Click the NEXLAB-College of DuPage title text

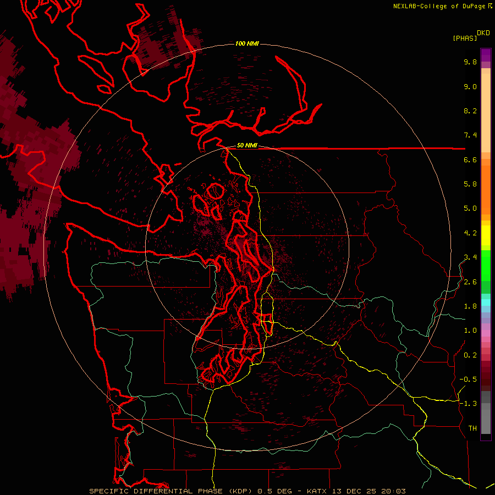coord(439,6)
